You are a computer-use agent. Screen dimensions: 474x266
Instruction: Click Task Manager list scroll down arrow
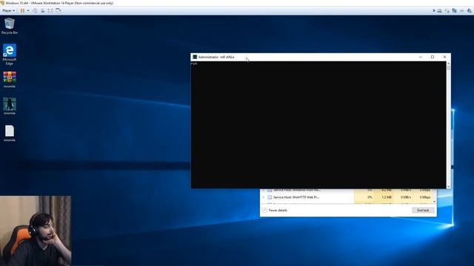click(x=435, y=202)
